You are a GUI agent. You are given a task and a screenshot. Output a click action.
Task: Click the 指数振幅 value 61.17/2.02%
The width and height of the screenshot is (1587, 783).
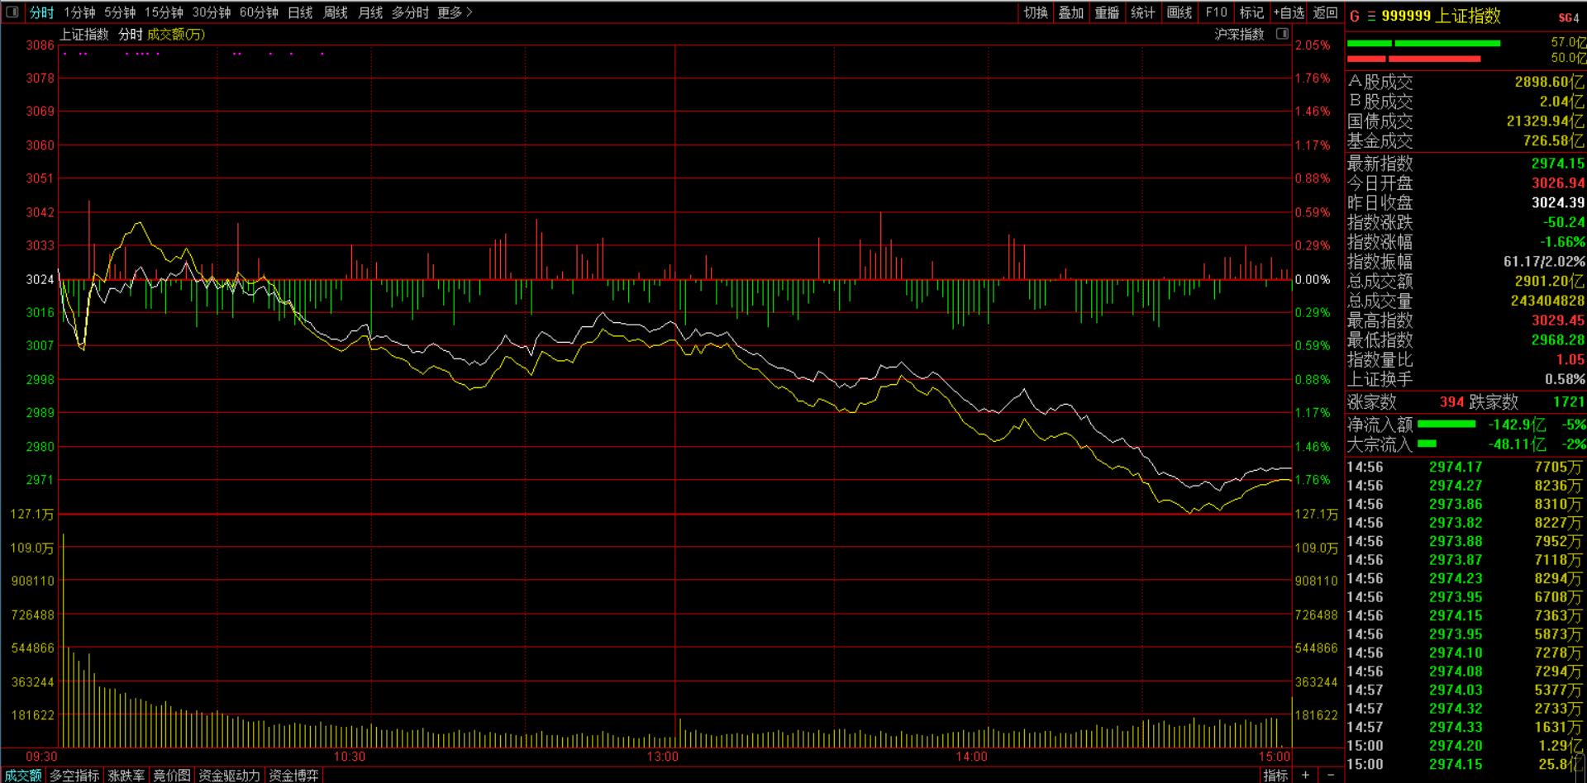point(1544,262)
